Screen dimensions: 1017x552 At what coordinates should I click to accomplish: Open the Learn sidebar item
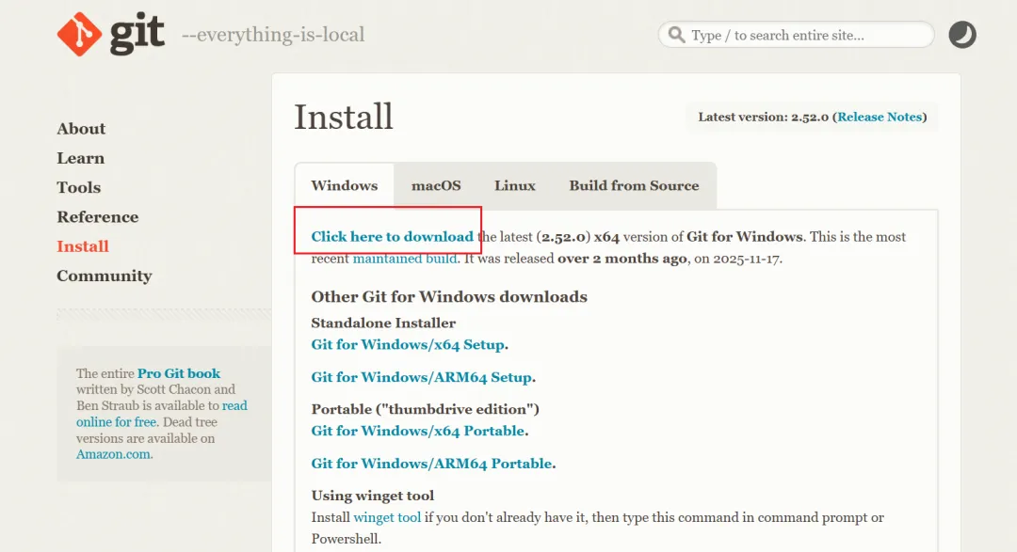(80, 158)
